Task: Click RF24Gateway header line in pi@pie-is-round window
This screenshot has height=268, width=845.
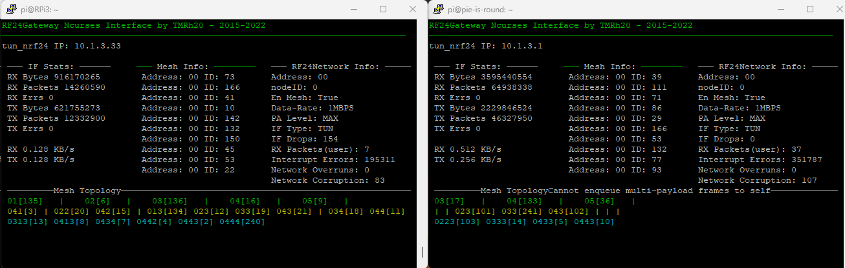Action: (561, 26)
